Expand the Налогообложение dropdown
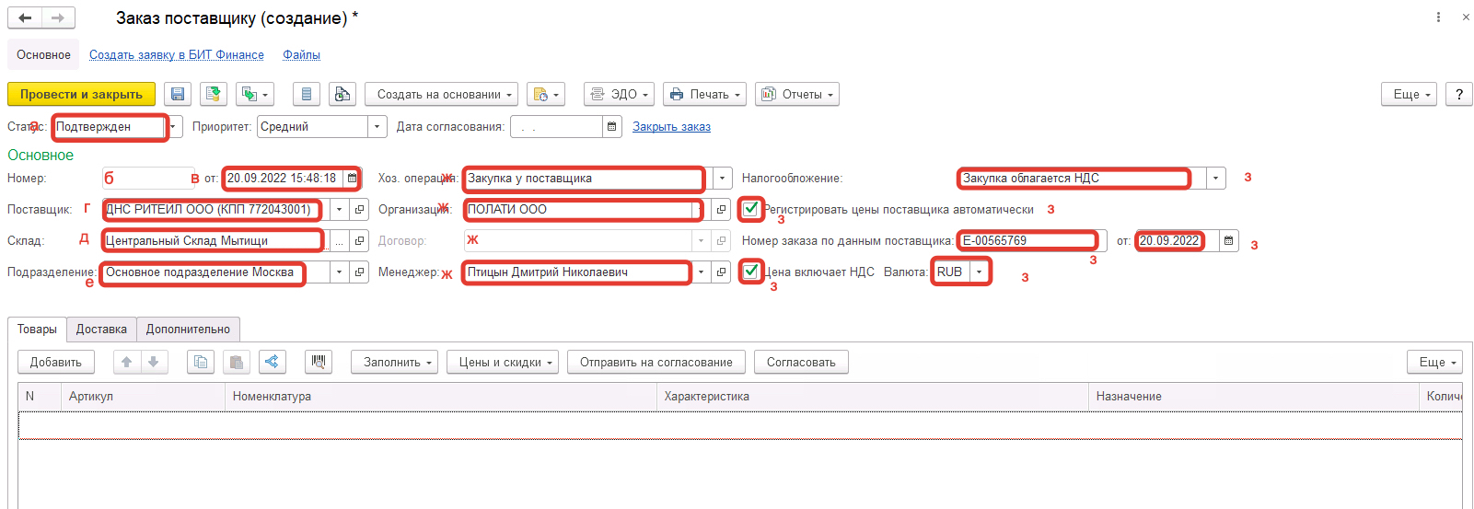This screenshot has width=1474, height=509. [x=1216, y=179]
